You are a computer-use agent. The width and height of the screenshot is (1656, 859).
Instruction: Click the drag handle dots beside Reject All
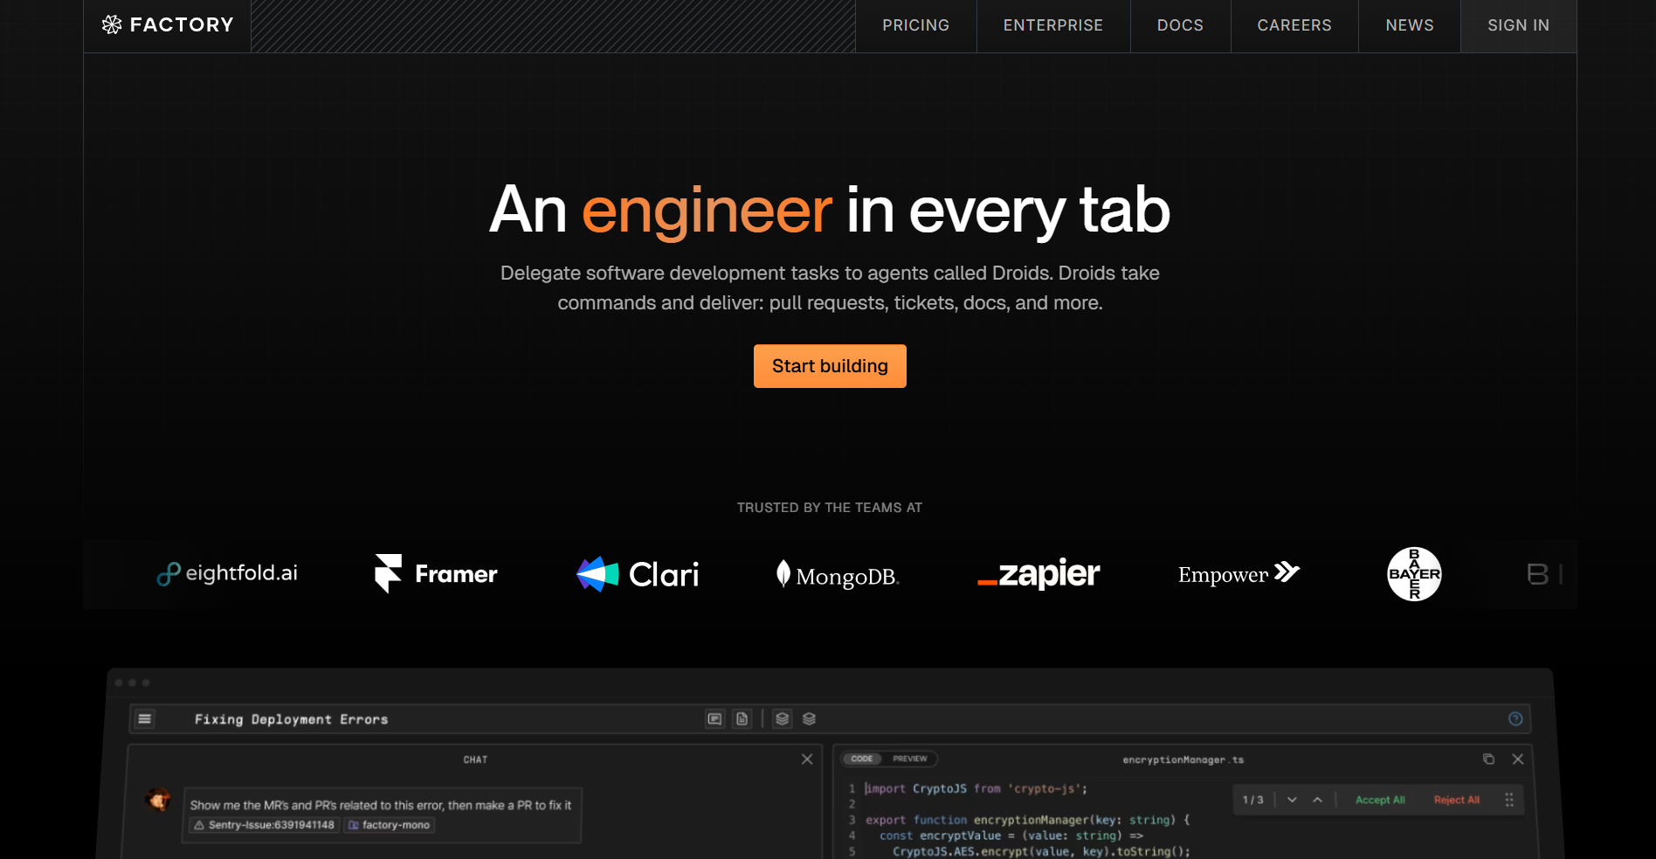pos(1509,800)
